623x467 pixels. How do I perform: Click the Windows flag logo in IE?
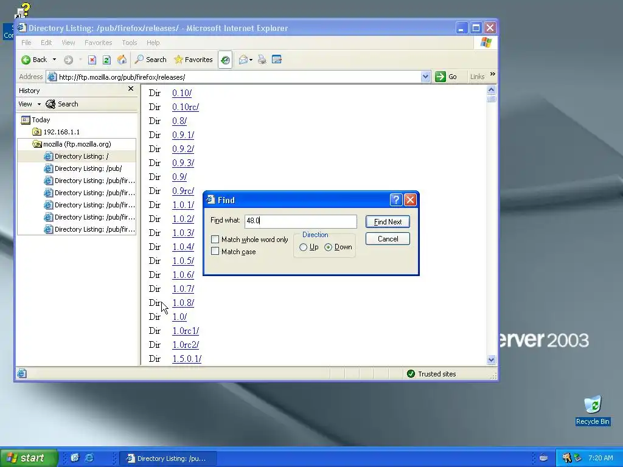coord(486,43)
